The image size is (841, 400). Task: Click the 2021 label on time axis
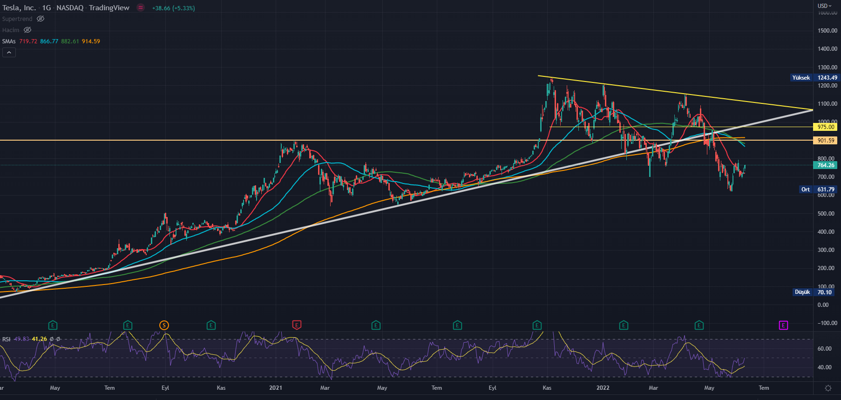[x=276, y=388]
